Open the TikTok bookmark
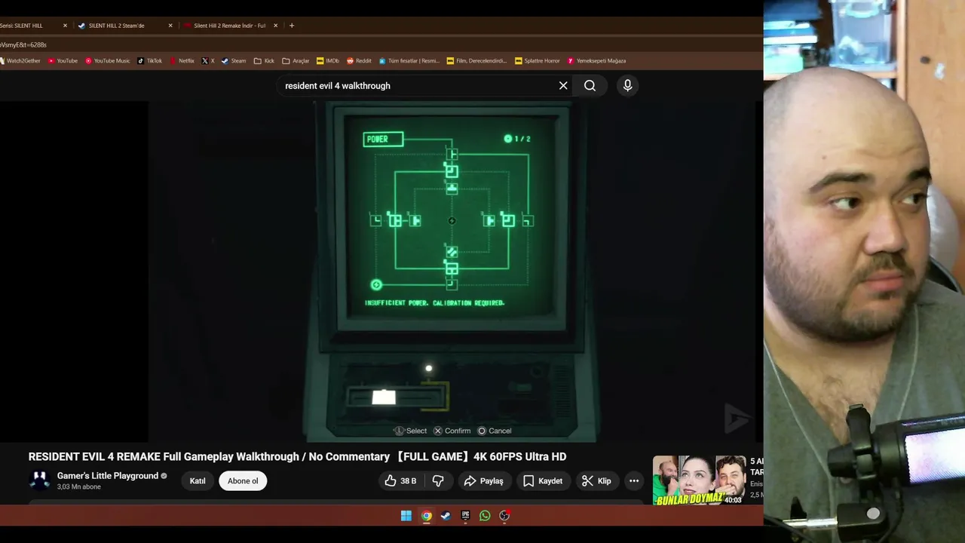 click(x=149, y=60)
